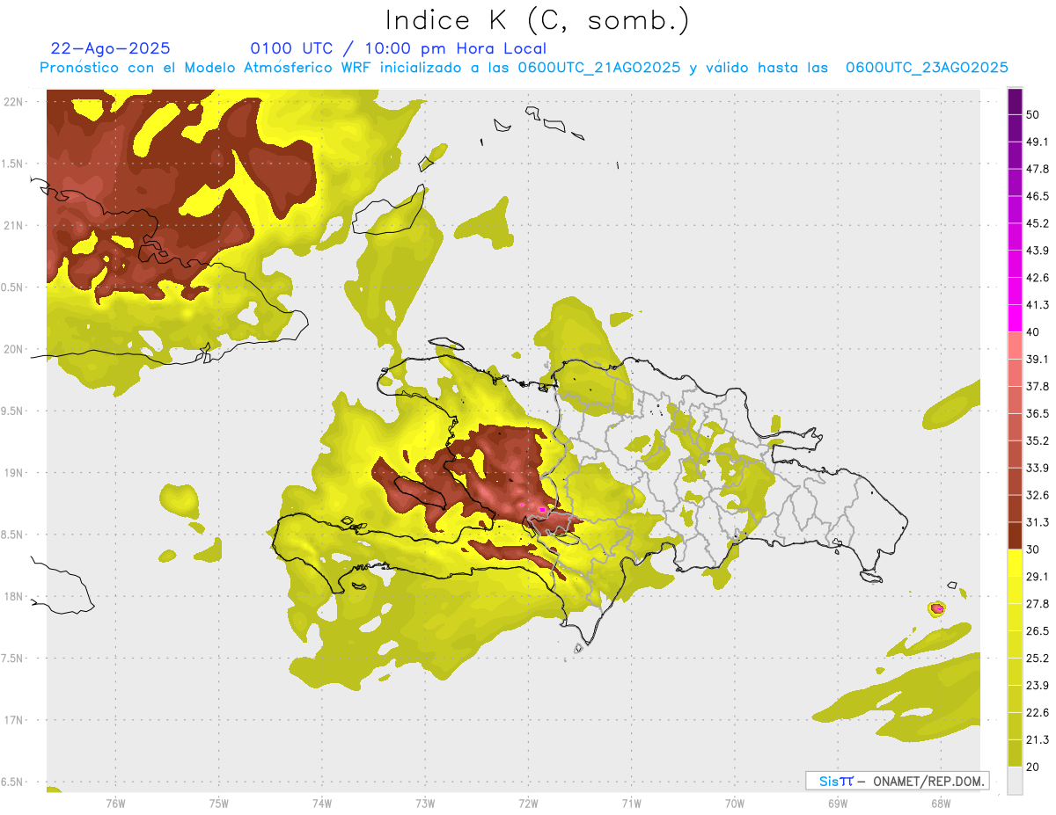Click the colorbar value 20
Image resolution: width=1056 pixels, height=815 pixels.
[1033, 767]
